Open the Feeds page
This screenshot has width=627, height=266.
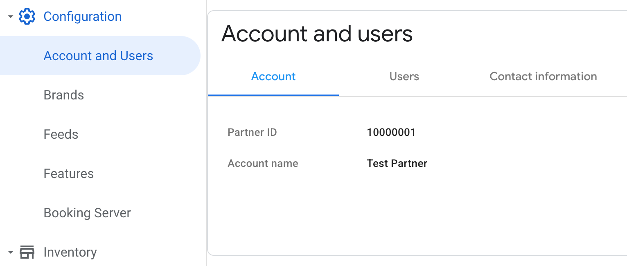click(61, 134)
